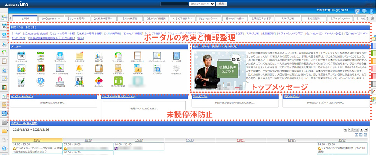Viewport: 376px width, 155px height.
Task: Show earlier portal tabs with left chevron
Action: [10, 18]
